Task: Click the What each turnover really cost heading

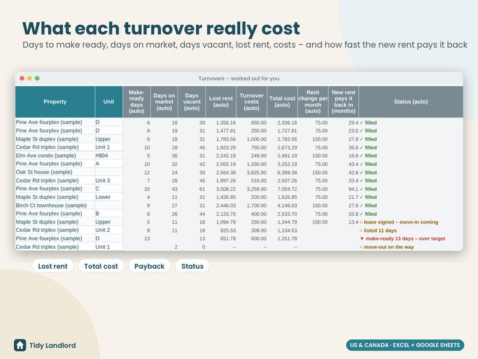Action: pos(161,28)
